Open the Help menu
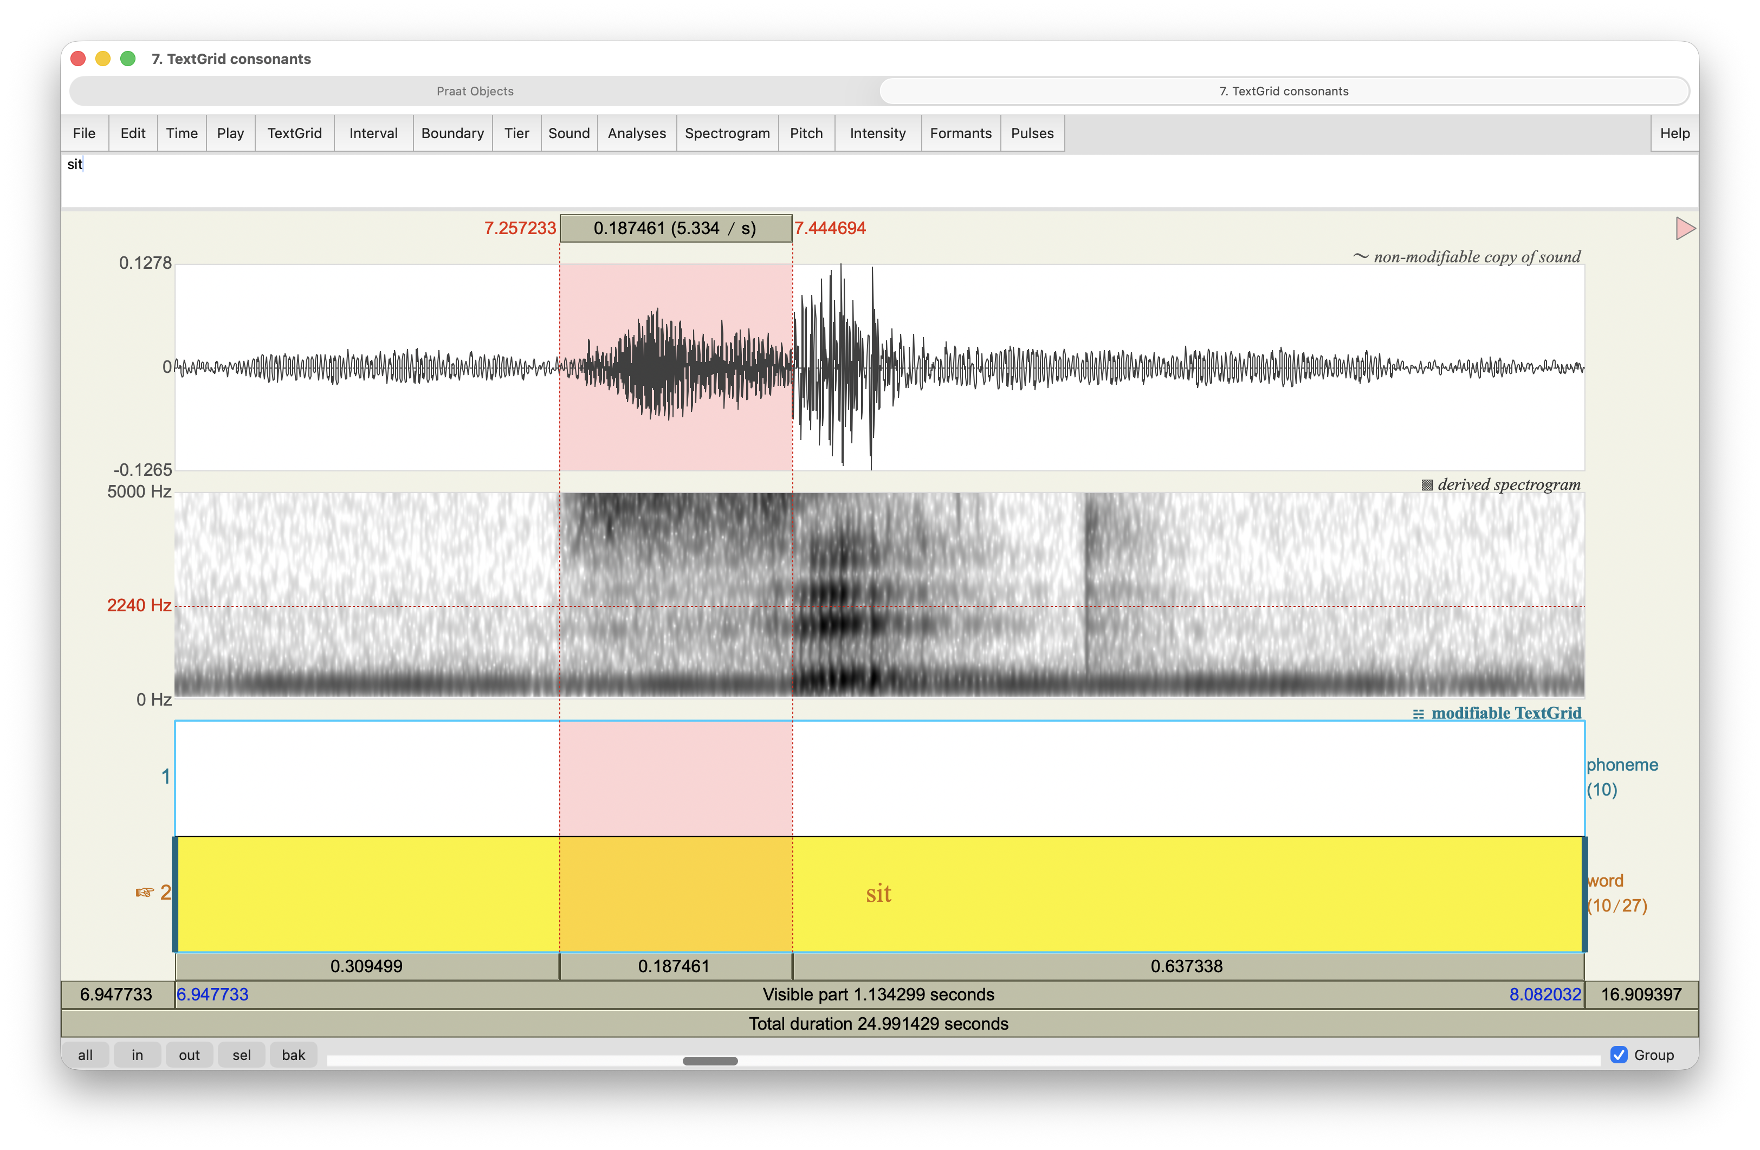Viewport: 1760px width, 1150px height. pos(1675,133)
